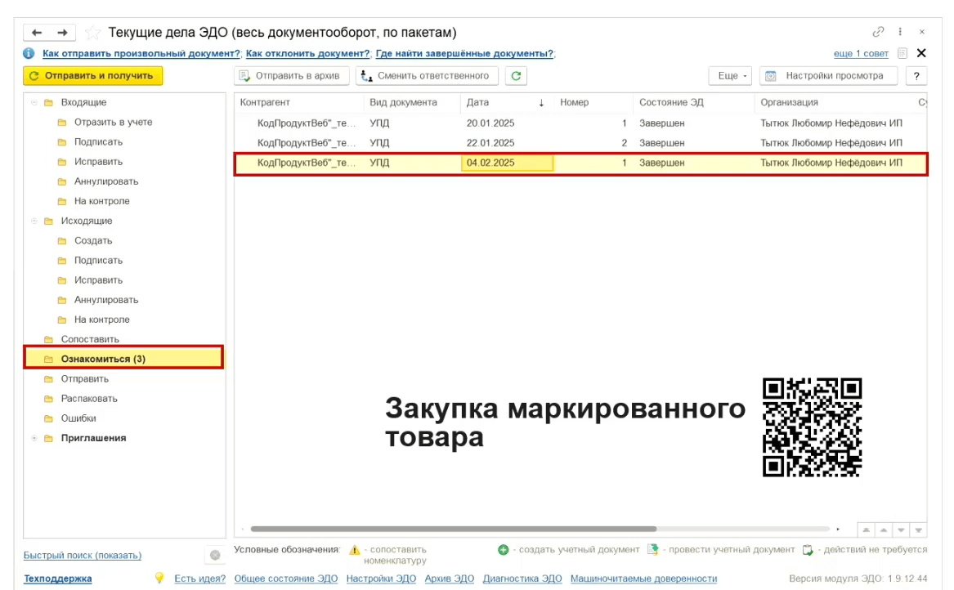Open Настройки просмотра settings
The height and width of the screenshot is (590, 954).
tap(827, 76)
